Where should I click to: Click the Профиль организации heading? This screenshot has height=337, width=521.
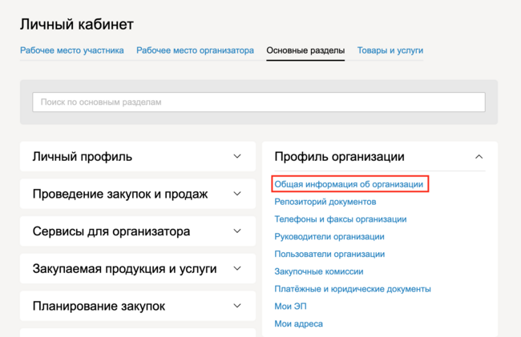tap(339, 157)
